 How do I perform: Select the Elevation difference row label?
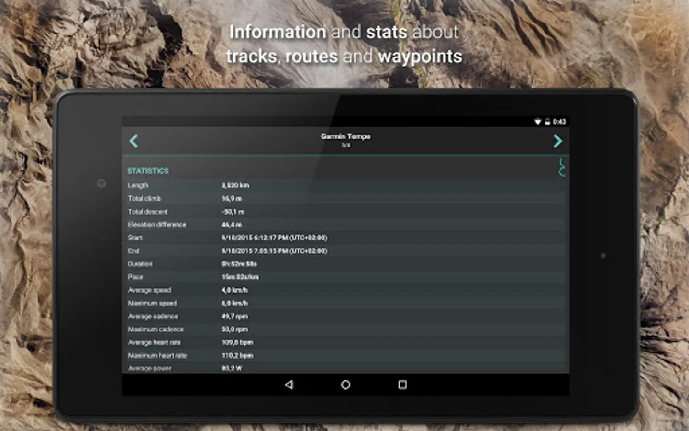point(157,225)
